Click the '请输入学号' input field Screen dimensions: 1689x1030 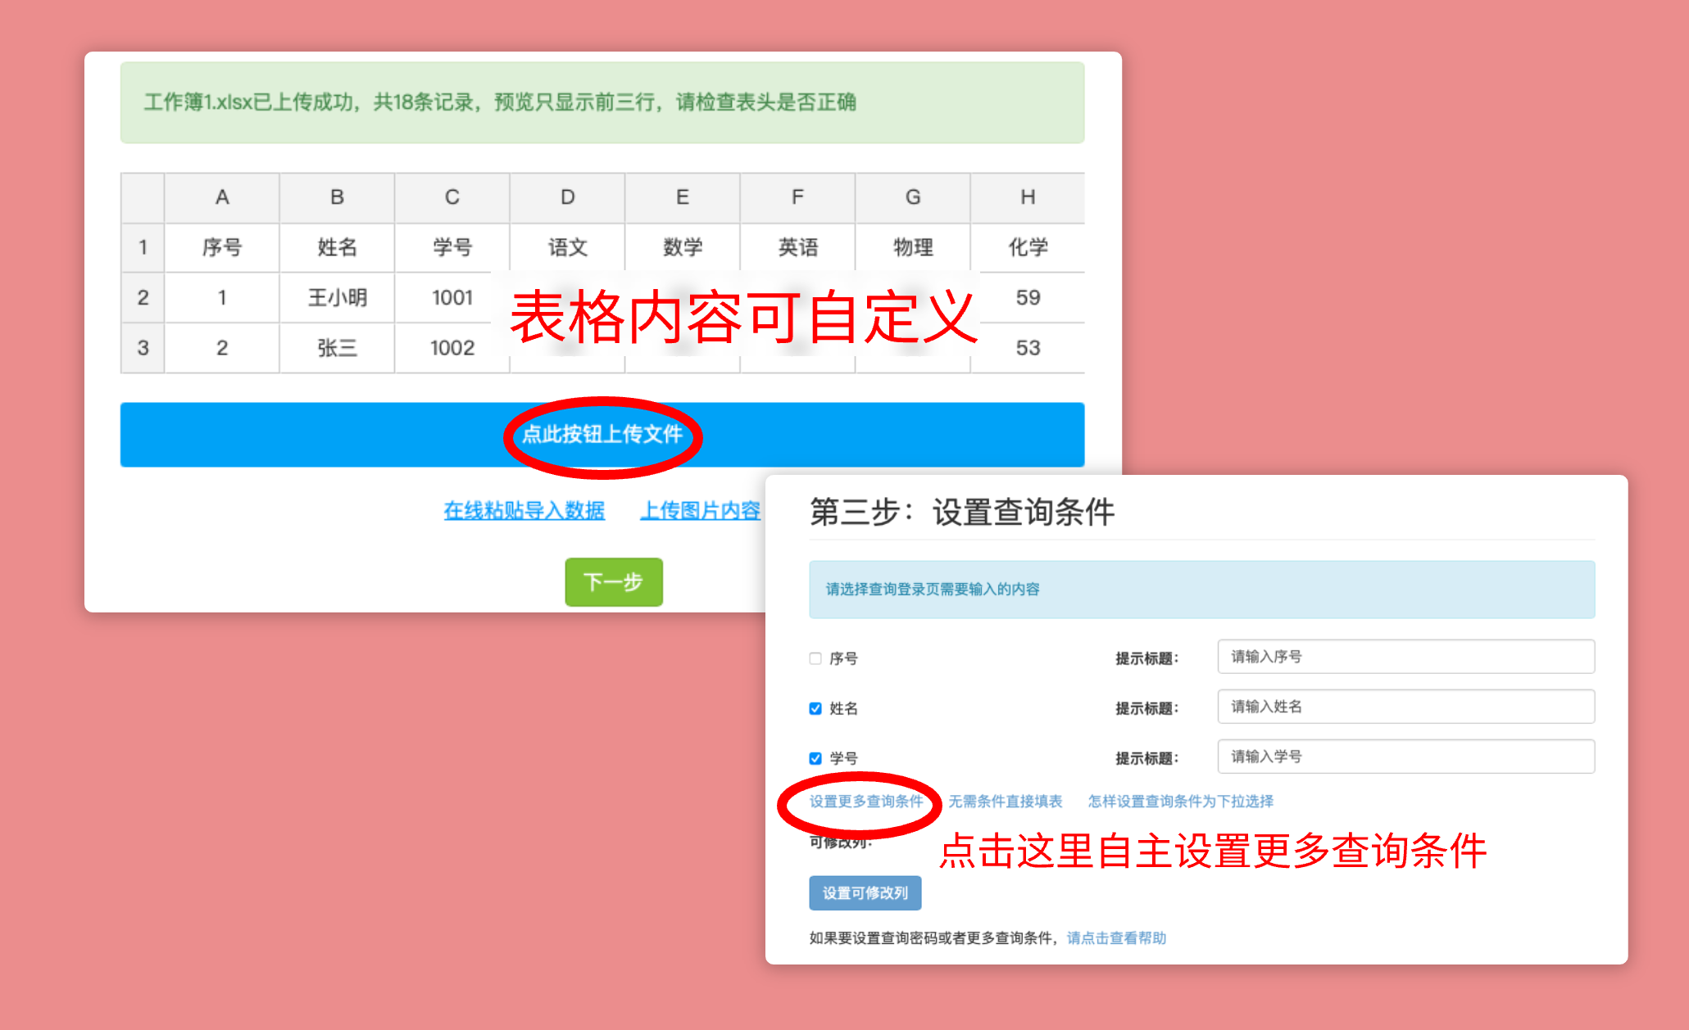(x=1406, y=757)
